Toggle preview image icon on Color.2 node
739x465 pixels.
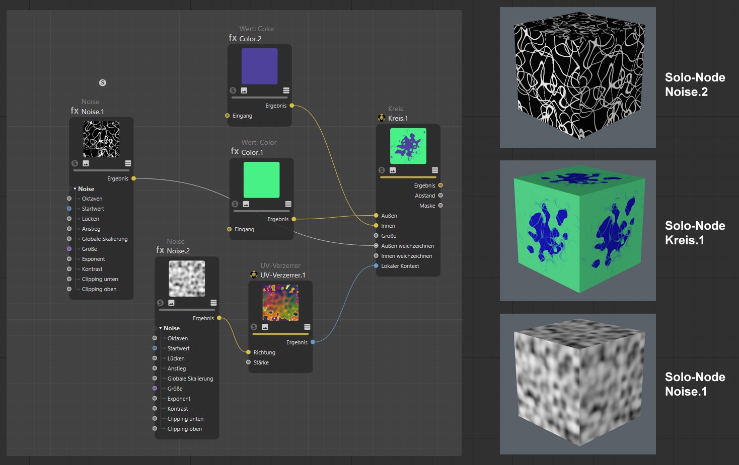click(244, 90)
